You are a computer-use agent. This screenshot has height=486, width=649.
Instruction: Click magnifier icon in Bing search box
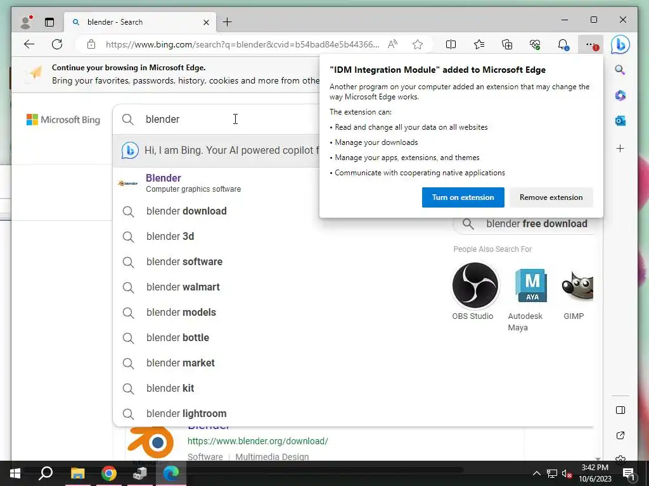[x=128, y=120]
